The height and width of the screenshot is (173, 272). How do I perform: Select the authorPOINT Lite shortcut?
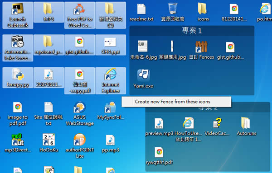pos(80,146)
